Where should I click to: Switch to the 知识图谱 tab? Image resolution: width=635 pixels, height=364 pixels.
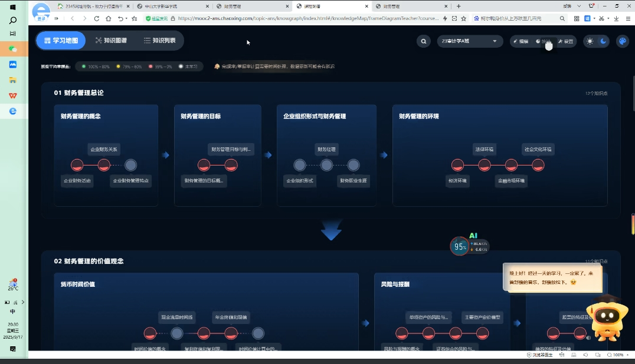[111, 41]
